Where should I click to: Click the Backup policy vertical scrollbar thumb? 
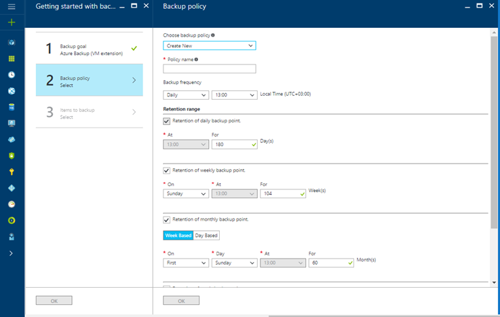(494, 132)
